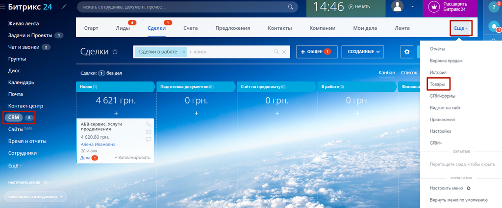Select Отчёты from the Еще menu
Screen dimensions: 502x208
pyautogui.click(x=437, y=49)
